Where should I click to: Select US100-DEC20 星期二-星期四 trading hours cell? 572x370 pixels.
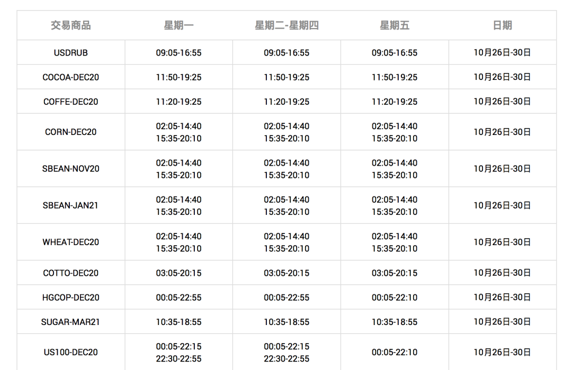287,353
